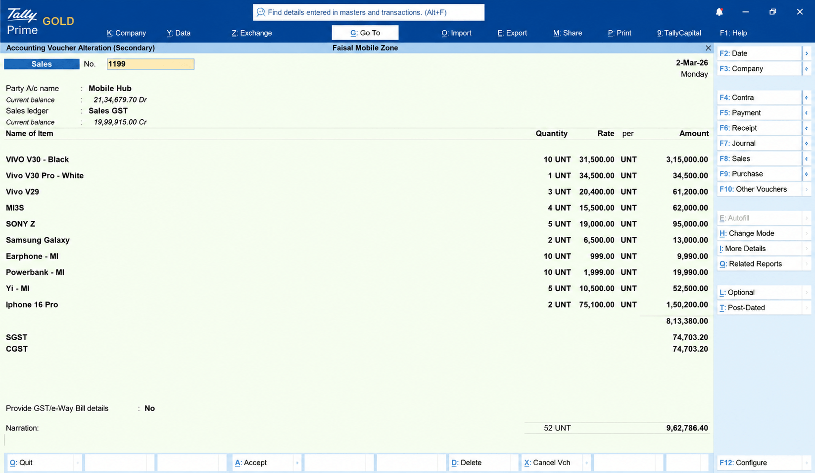815x473 pixels.
Task: Click the find details search box
Action: pyautogui.click(x=369, y=12)
